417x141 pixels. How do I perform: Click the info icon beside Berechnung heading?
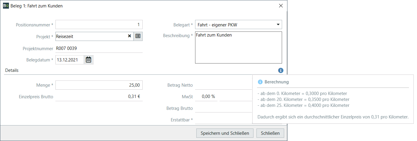point(260,82)
